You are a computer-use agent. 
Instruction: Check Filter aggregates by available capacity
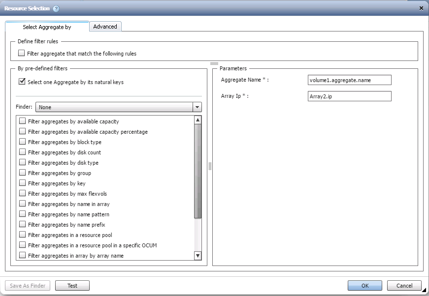point(23,121)
